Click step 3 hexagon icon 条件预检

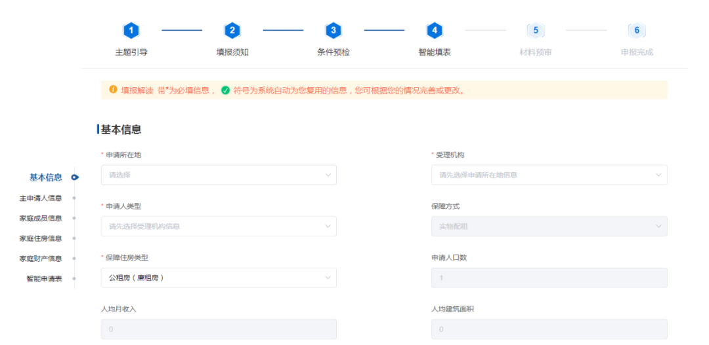[x=333, y=31]
